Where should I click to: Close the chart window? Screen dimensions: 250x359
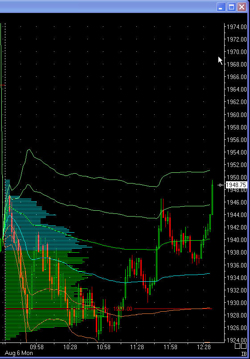pos(242,7)
